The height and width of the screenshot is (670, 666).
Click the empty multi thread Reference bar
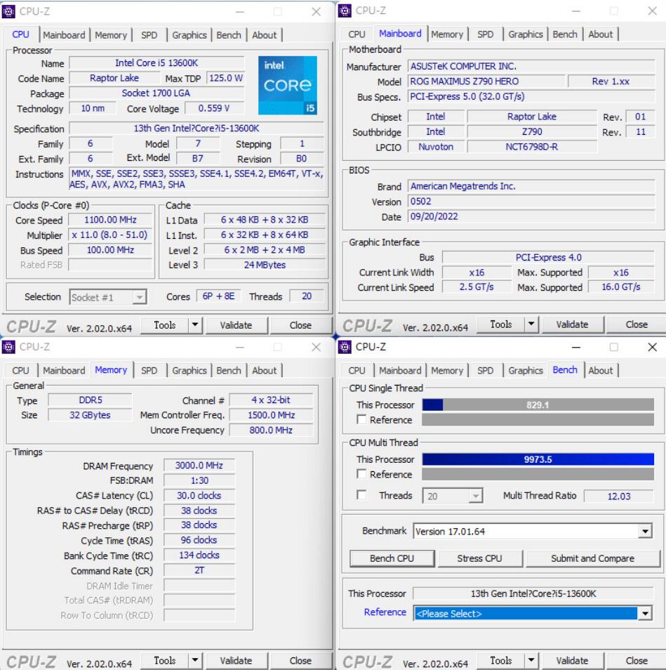coord(538,474)
